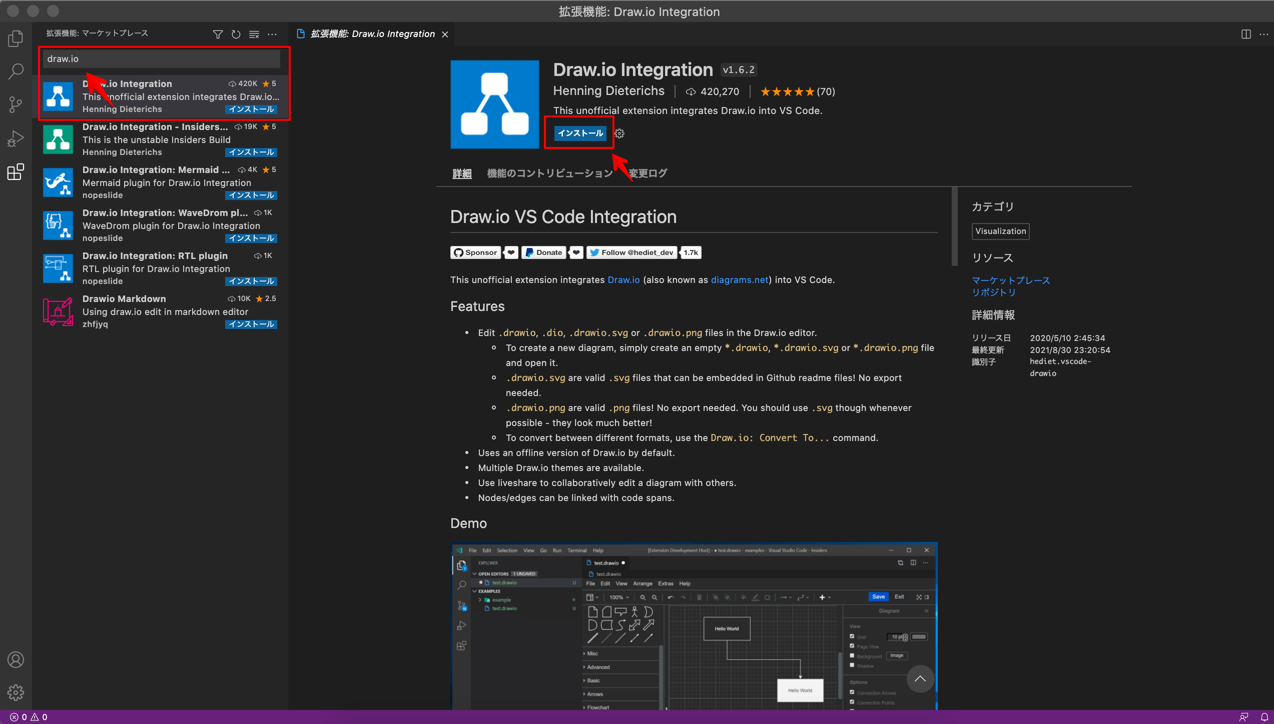Screen dimensions: 1274x724
Task: Select the Draw.io Integration list entry title
Action: point(127,83)
